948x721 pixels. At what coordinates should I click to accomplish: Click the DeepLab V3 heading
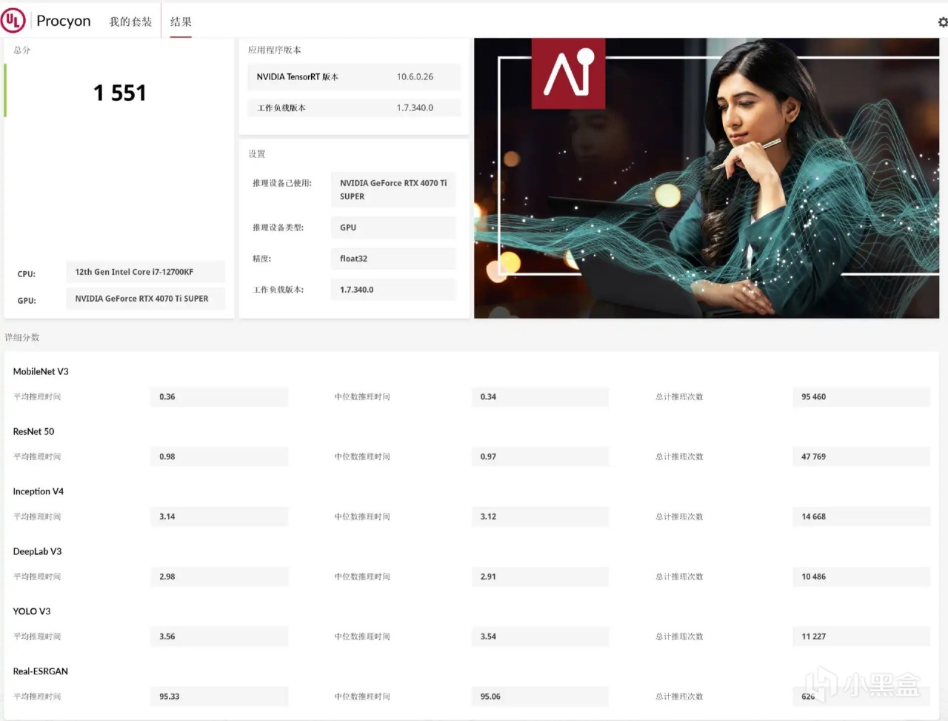point(37,551)
